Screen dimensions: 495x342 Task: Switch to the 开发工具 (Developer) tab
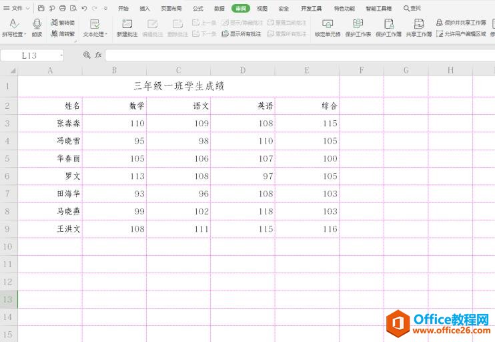pyautogui.click(x=312, y=9)
